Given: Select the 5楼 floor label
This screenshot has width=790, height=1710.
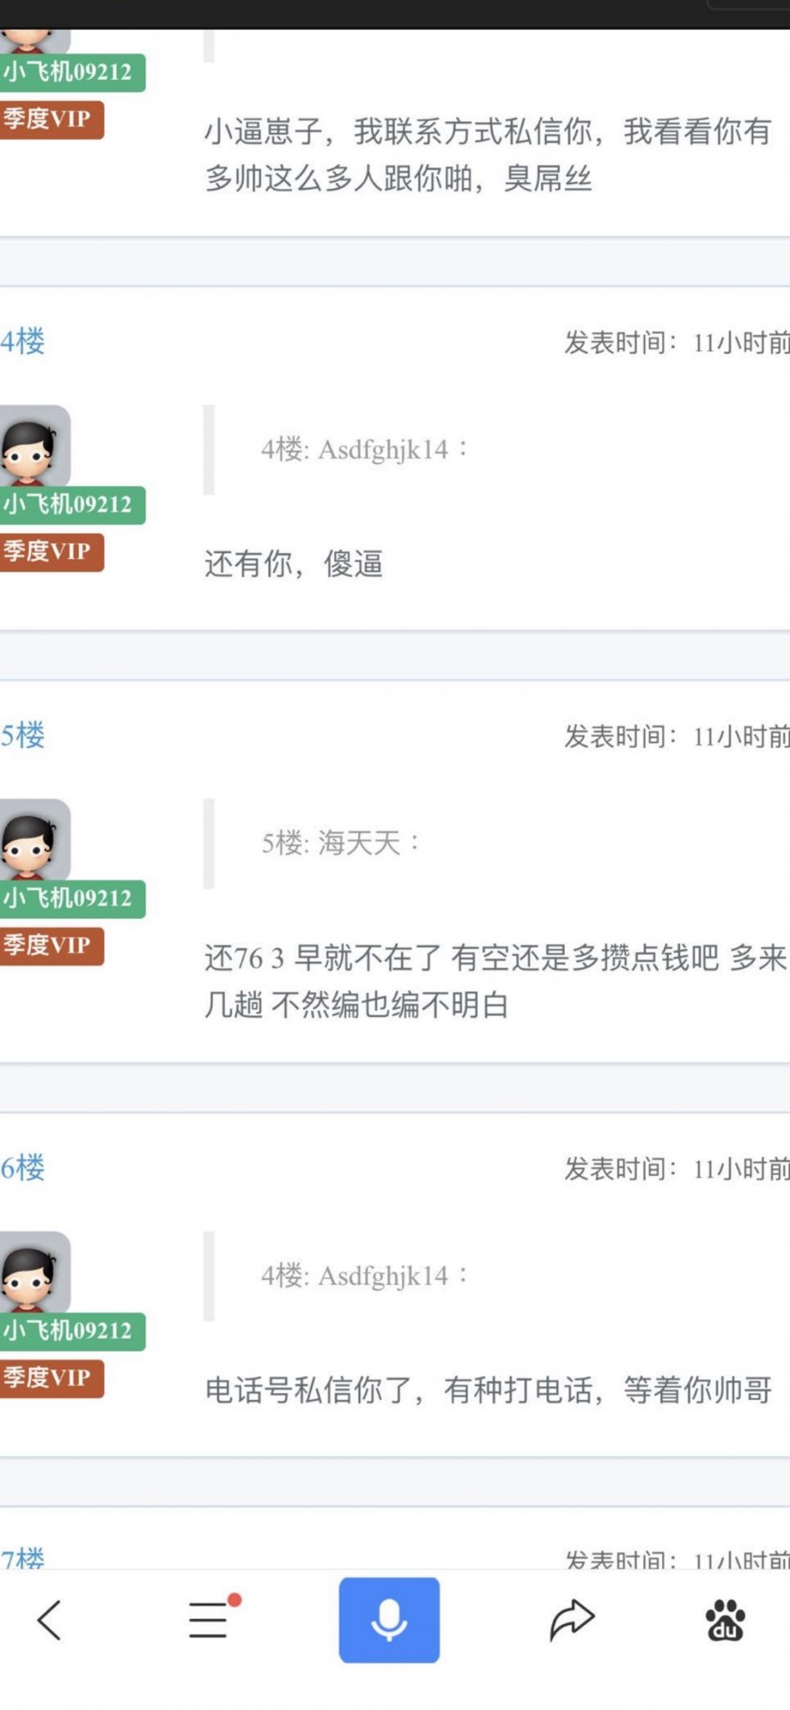Looking at the screenshot, I should tap(22, 735).
